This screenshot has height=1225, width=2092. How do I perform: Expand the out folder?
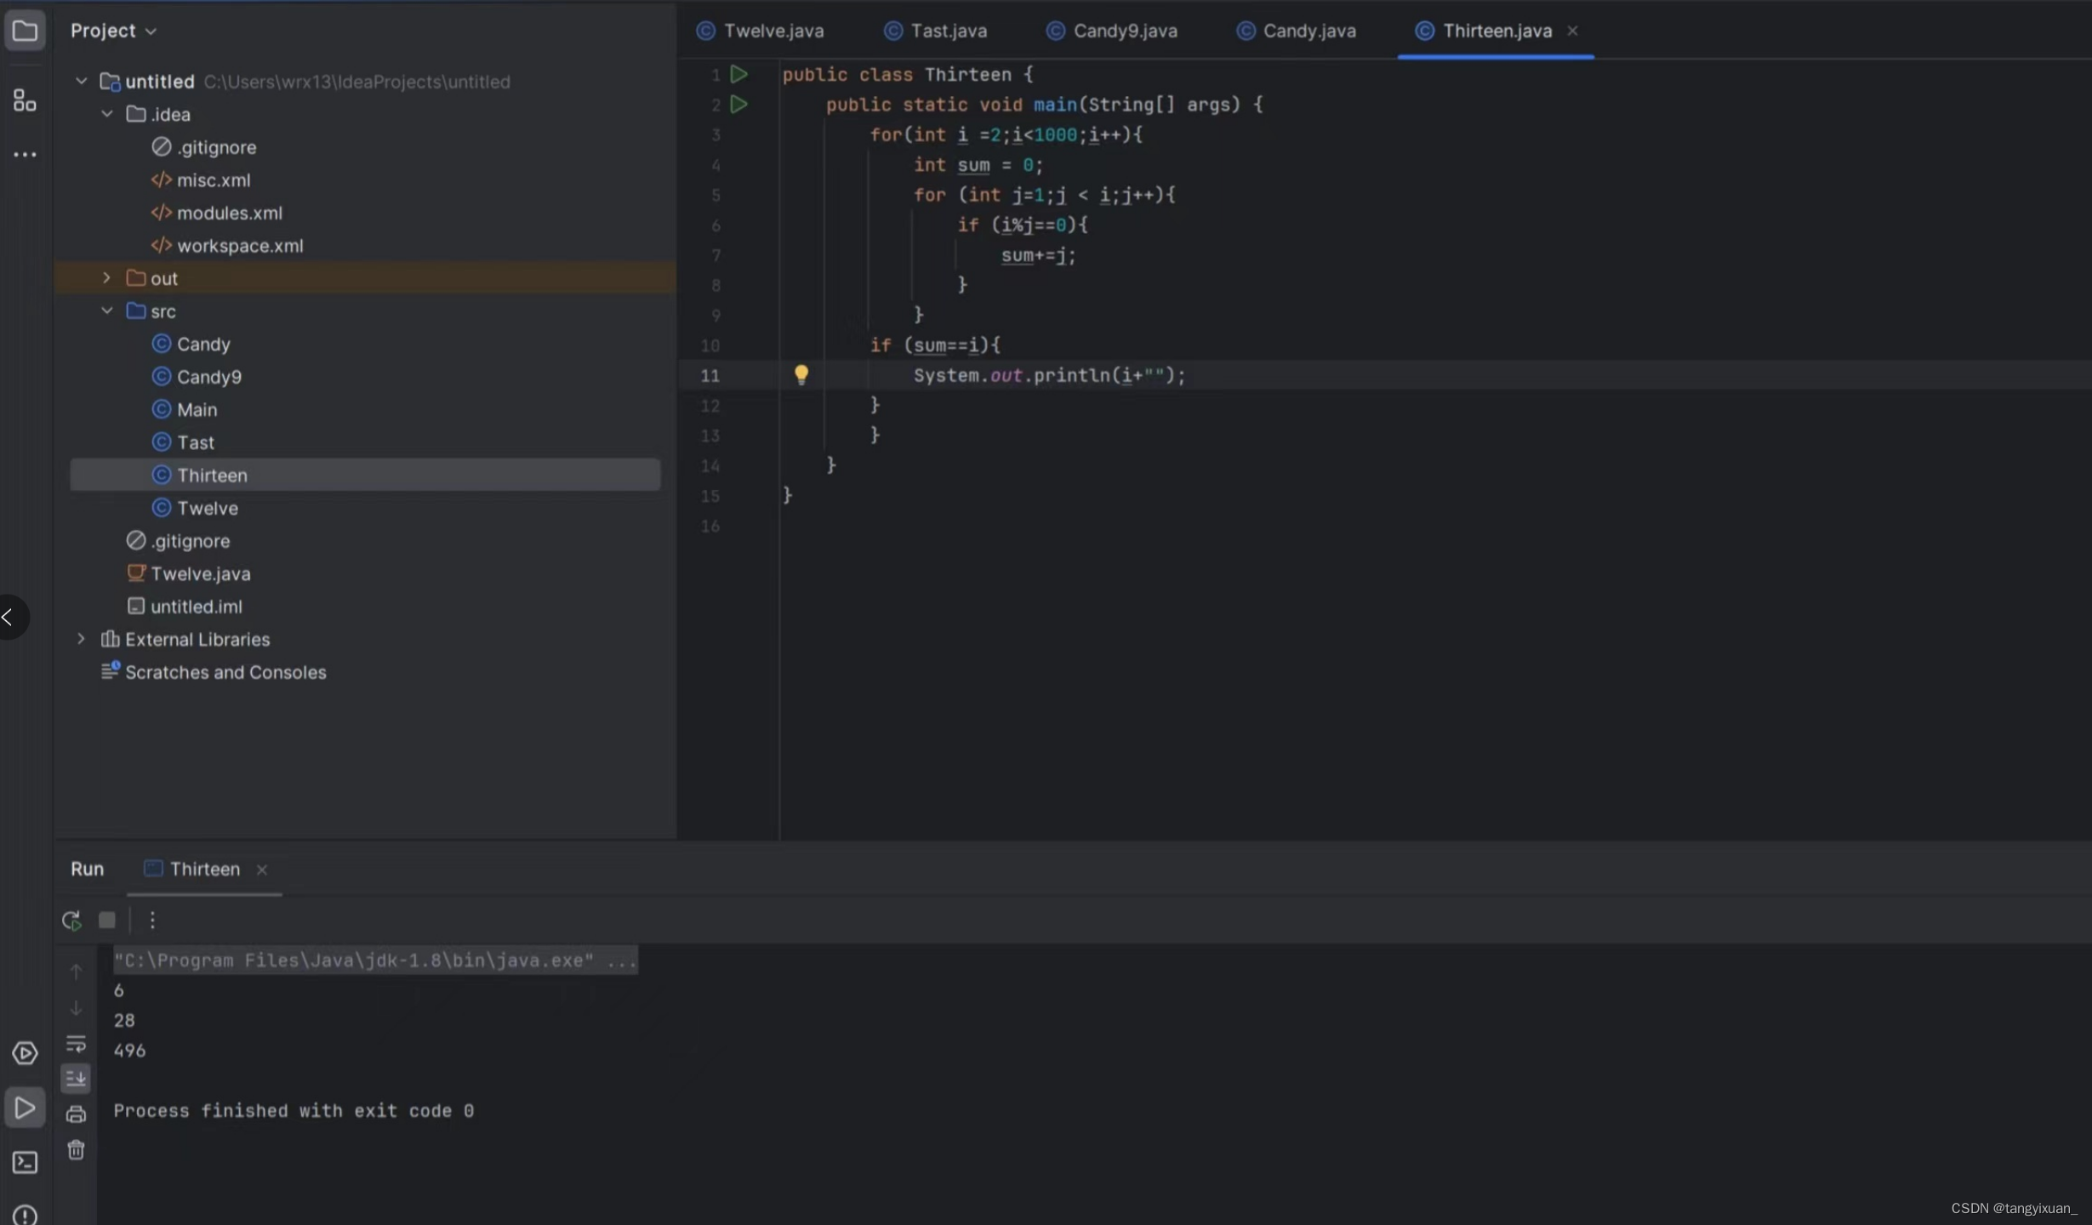click(106, 278)
